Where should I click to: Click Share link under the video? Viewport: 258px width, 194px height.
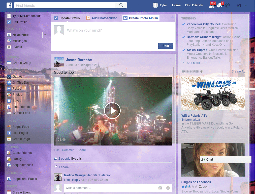(82, 150)
